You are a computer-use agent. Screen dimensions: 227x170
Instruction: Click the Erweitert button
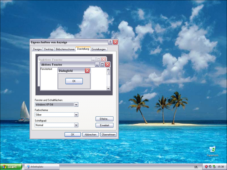pyautogui.click(x=105, y=125)
